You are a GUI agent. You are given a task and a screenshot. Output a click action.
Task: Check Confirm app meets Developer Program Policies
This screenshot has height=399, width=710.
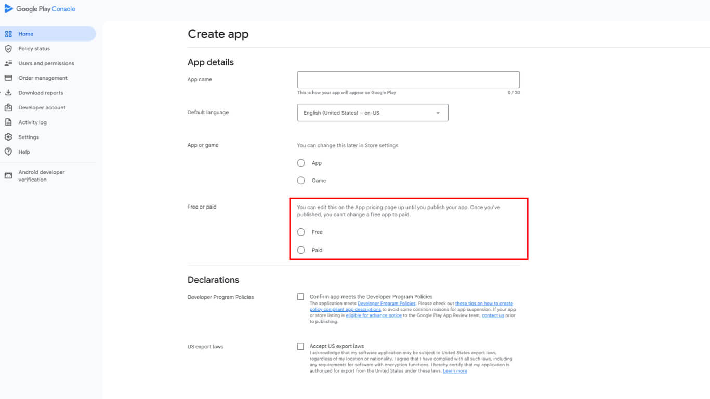pyautogui.click(x=300, y=297)
